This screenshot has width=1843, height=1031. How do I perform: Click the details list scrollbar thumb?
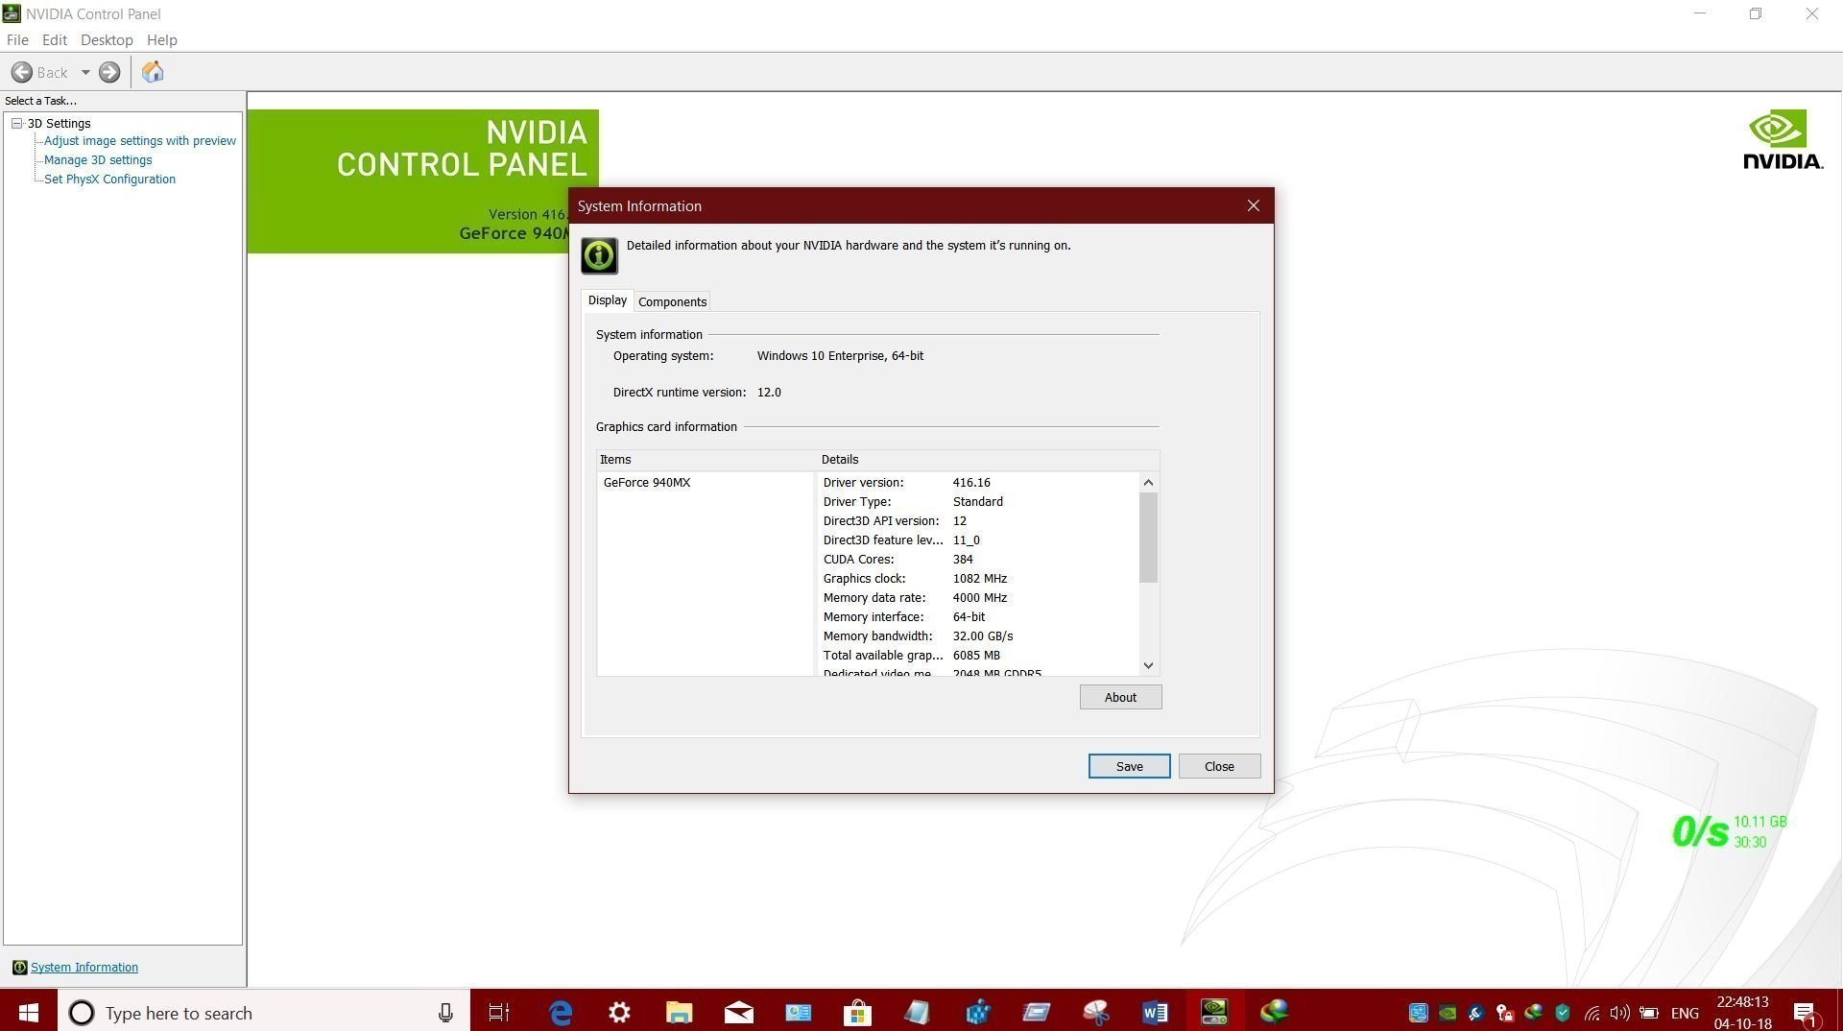1148,537
